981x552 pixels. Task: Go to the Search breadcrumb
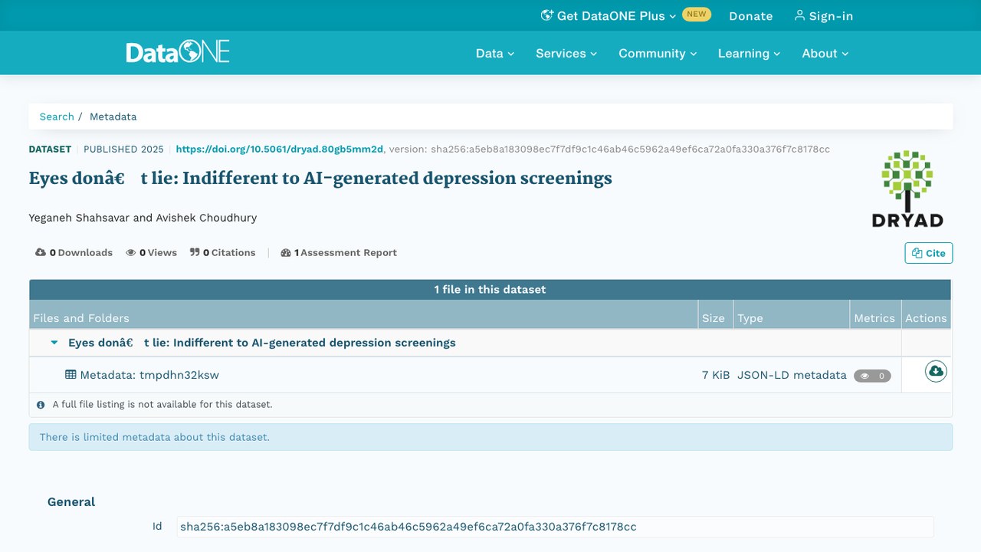click(57, 117)
